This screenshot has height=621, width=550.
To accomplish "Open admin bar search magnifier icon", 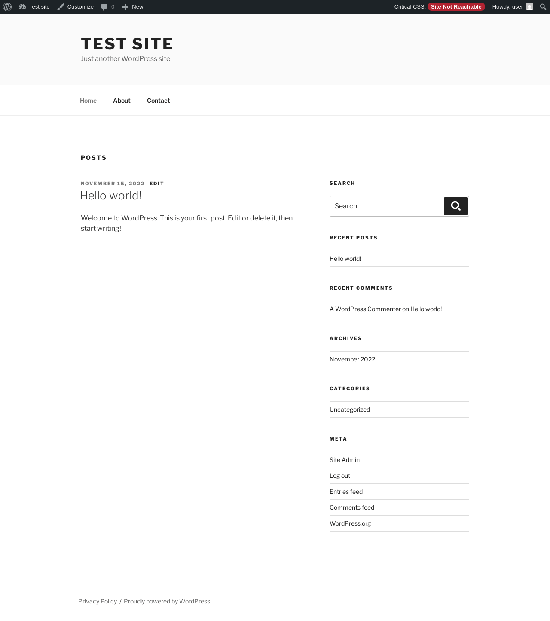I will pyautogui.click(x=543, y=7).
